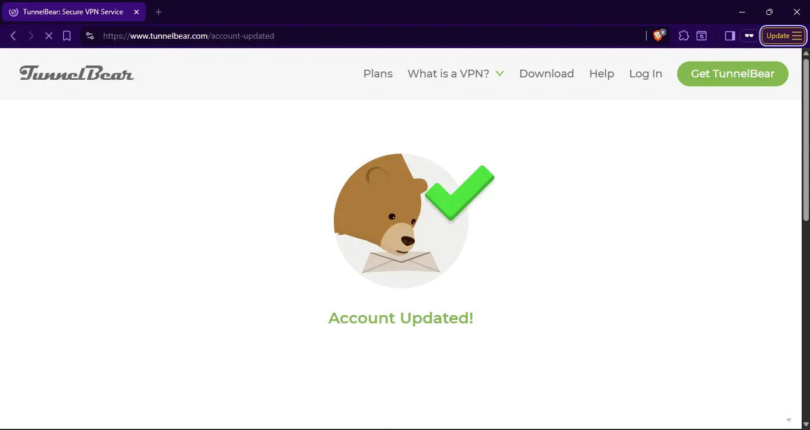Open the extensions puzzle icon
The width and height of the screenshot is (810, 430).
[684, 36]
